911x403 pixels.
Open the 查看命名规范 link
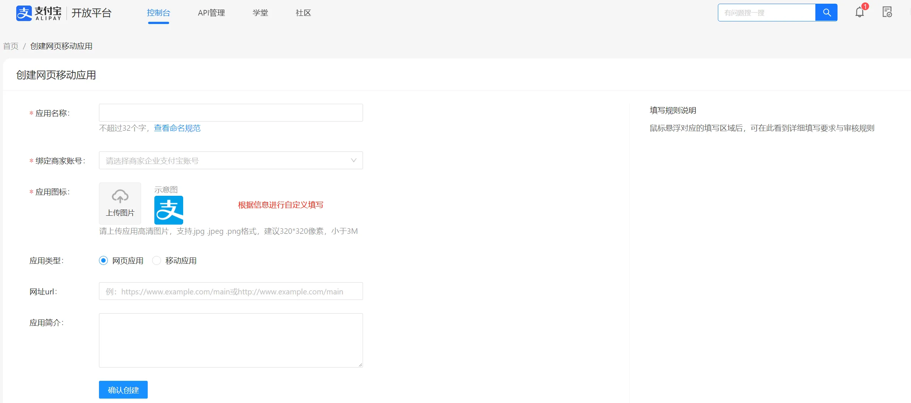(x=177, y=128)
